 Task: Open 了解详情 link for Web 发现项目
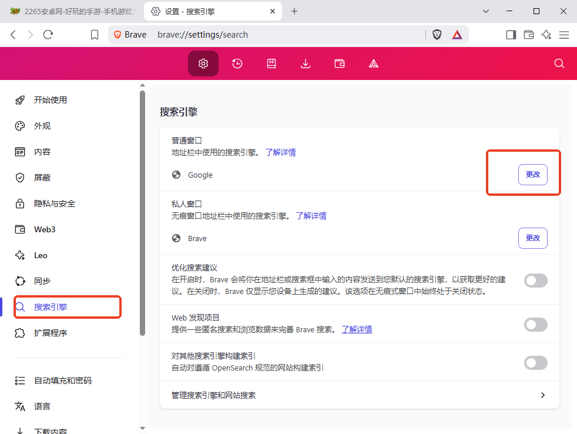tap(357, 329)
